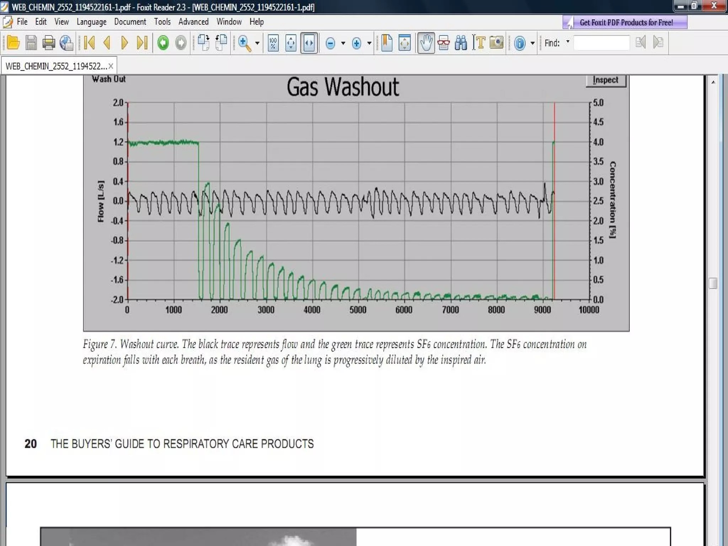Open the Find options dropdown arrow
Image resolution: width=728 pixels, height=546 pixels.
tap(568, 42)
